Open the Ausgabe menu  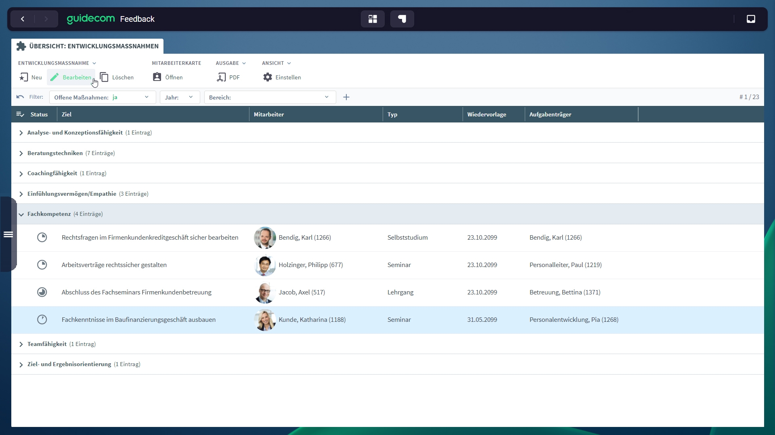click(x=230, y=63)
